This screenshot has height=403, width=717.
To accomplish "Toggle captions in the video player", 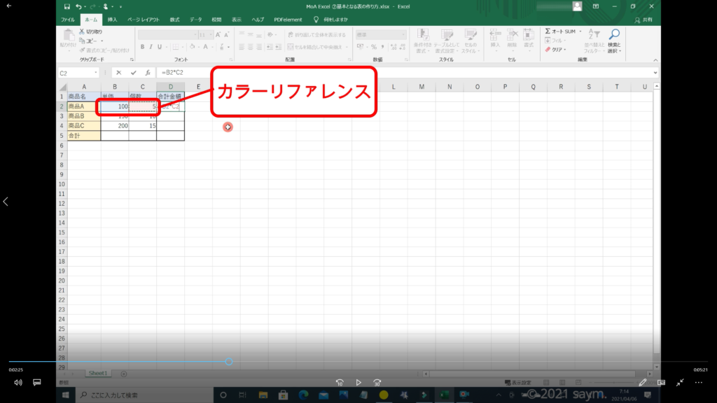I will click(x=37, y=383).
